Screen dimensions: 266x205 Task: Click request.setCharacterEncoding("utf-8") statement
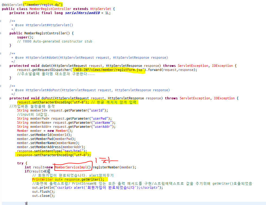click(x=53, y=102)
